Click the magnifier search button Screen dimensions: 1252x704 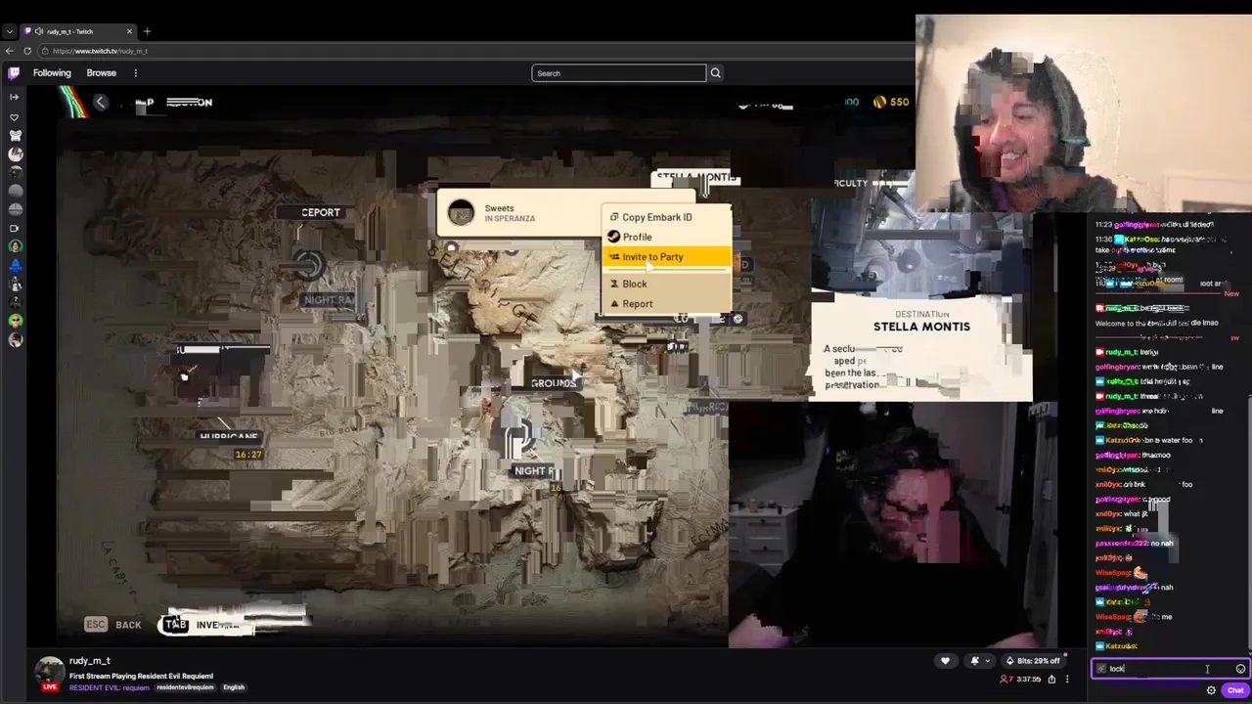click(x=715, y=73)
